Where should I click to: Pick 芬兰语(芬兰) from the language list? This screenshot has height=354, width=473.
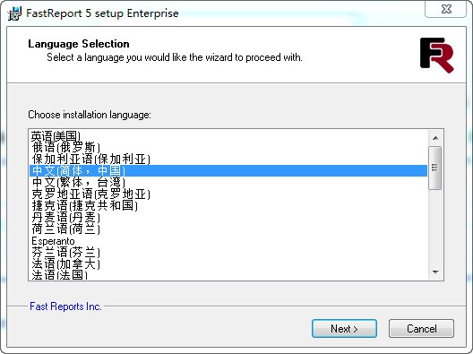228,253
